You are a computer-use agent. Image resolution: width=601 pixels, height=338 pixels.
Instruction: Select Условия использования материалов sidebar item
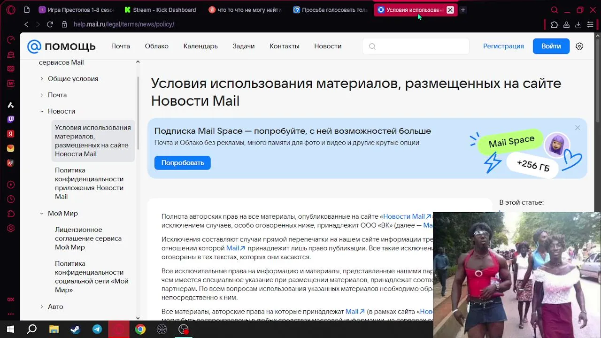tap(93, 141)
